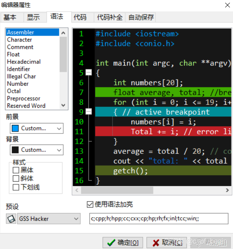This screenshot has height=249, width=233.
Task: Click the black background color swatch
Action: click(15, 150)
